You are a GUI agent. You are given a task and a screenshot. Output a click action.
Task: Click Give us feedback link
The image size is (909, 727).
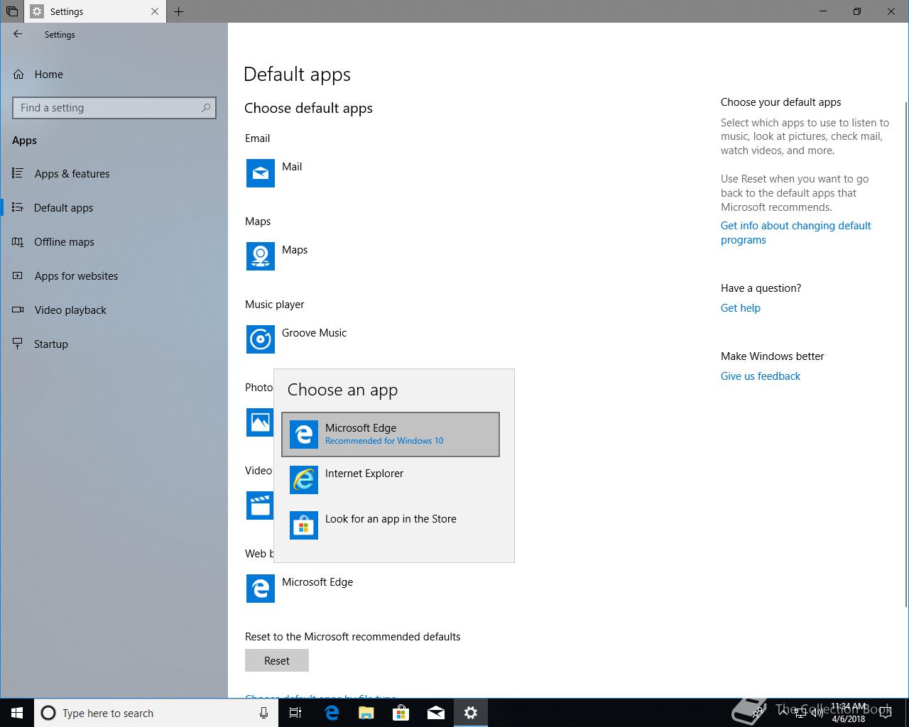point(761,376)
